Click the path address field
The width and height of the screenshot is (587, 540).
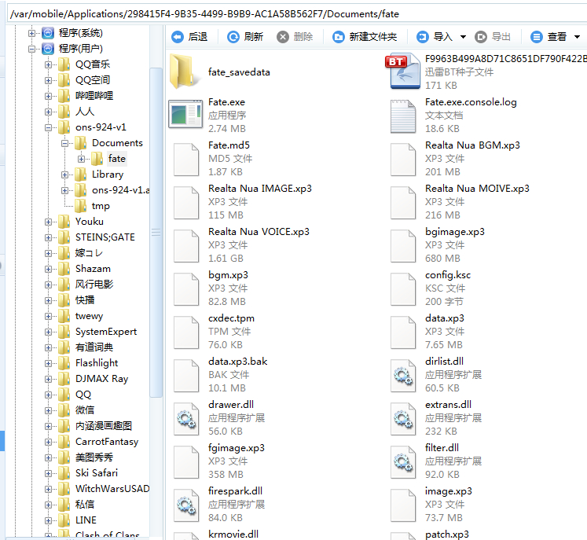[x=297, y=14]
